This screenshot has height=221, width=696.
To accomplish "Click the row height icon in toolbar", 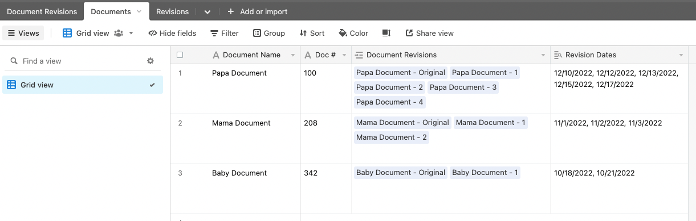I will (386, 33).
